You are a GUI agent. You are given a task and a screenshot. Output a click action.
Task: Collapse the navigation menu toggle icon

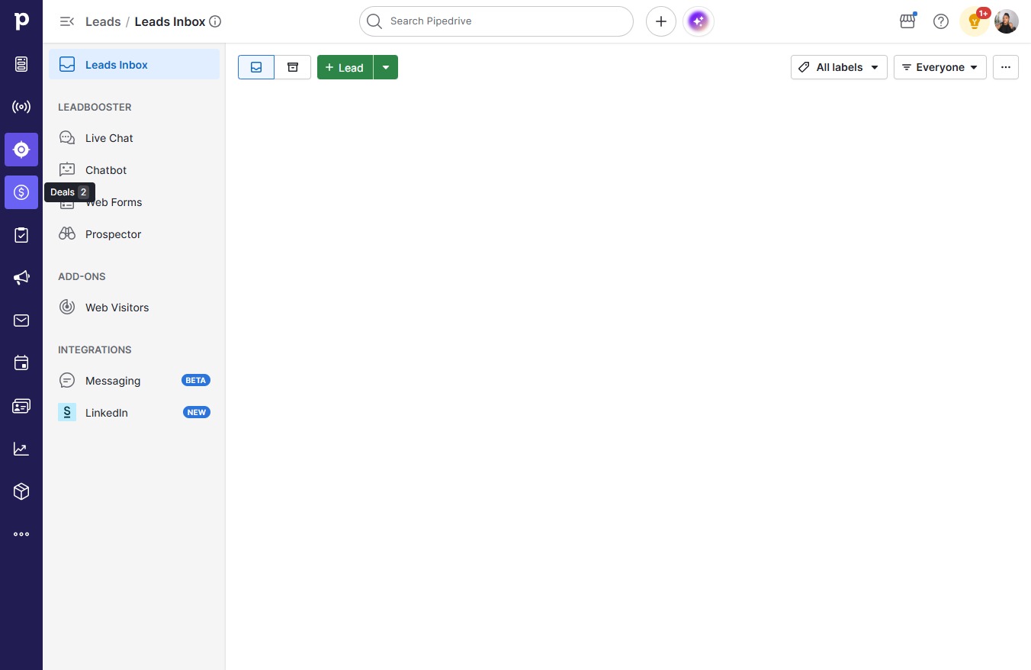[x=67, y=21]
